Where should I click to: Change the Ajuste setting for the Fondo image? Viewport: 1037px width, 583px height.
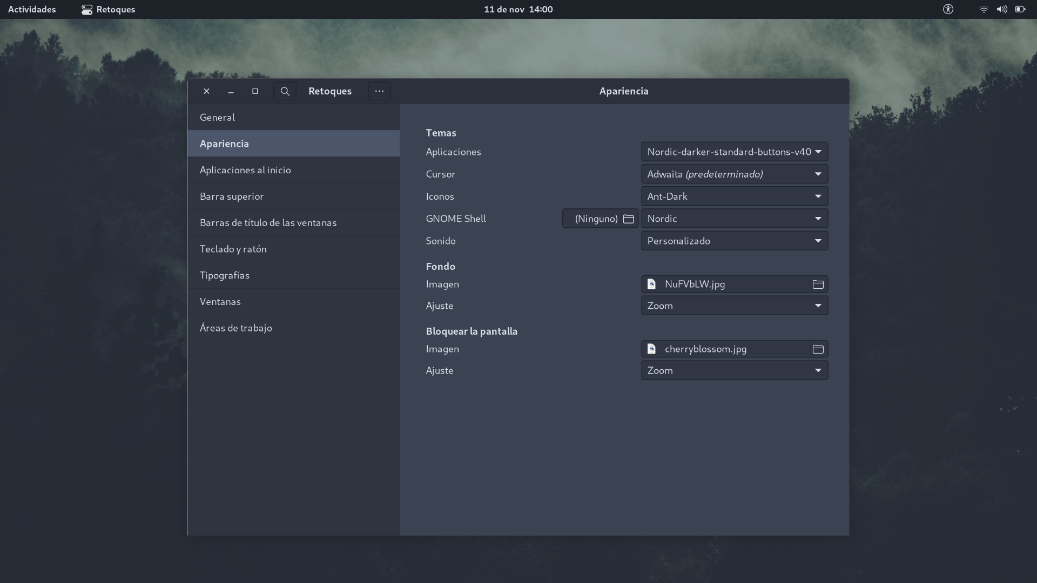(734, 306)
